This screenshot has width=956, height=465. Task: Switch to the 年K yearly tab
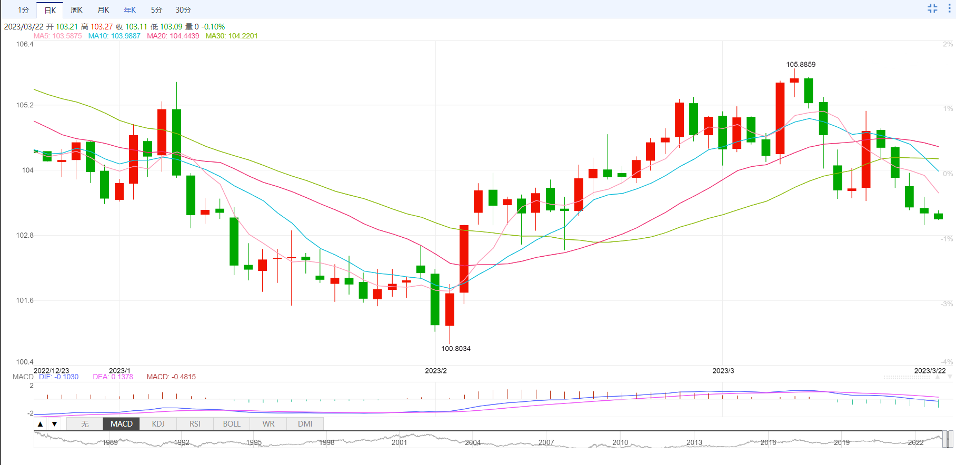point(130,10)
